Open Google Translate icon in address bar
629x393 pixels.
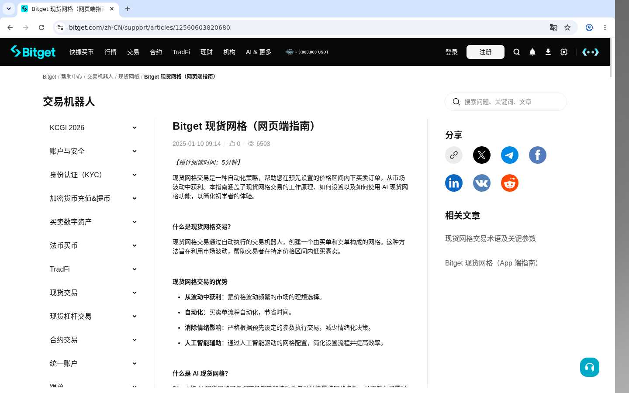click(x=553, y=28)
